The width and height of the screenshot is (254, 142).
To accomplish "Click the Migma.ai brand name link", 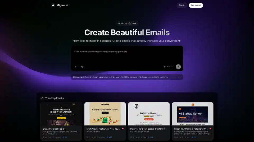I will click(x=62, y=5).
